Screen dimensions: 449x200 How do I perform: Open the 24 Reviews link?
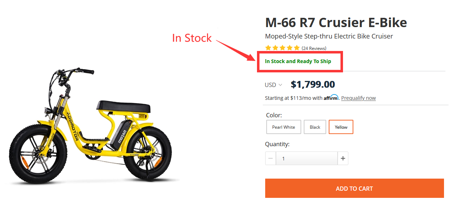314,48
